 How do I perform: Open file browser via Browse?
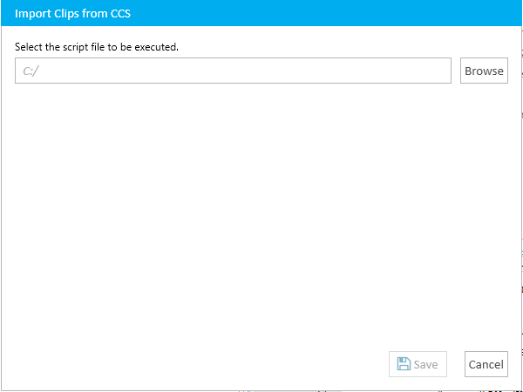click(484, 71)
